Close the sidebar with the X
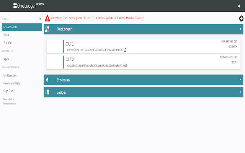The height and width of the screenshot is (153, 245). (40, 19)
